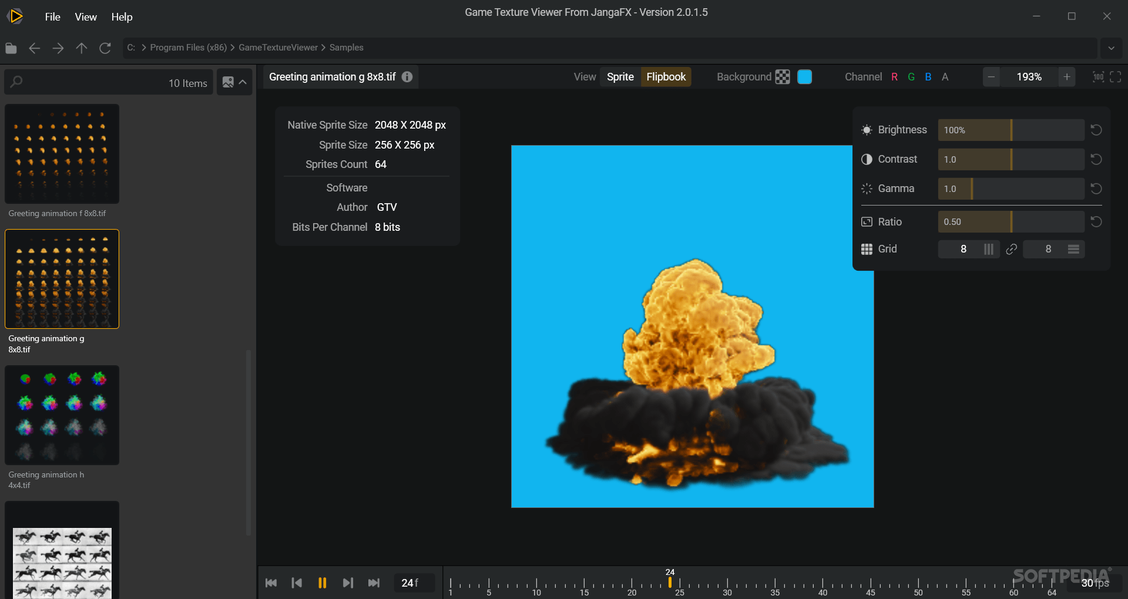The width and height of the screenshot is (1128, 599).
Task: Pause the flipbook playback
Action: tap(322, 583)
